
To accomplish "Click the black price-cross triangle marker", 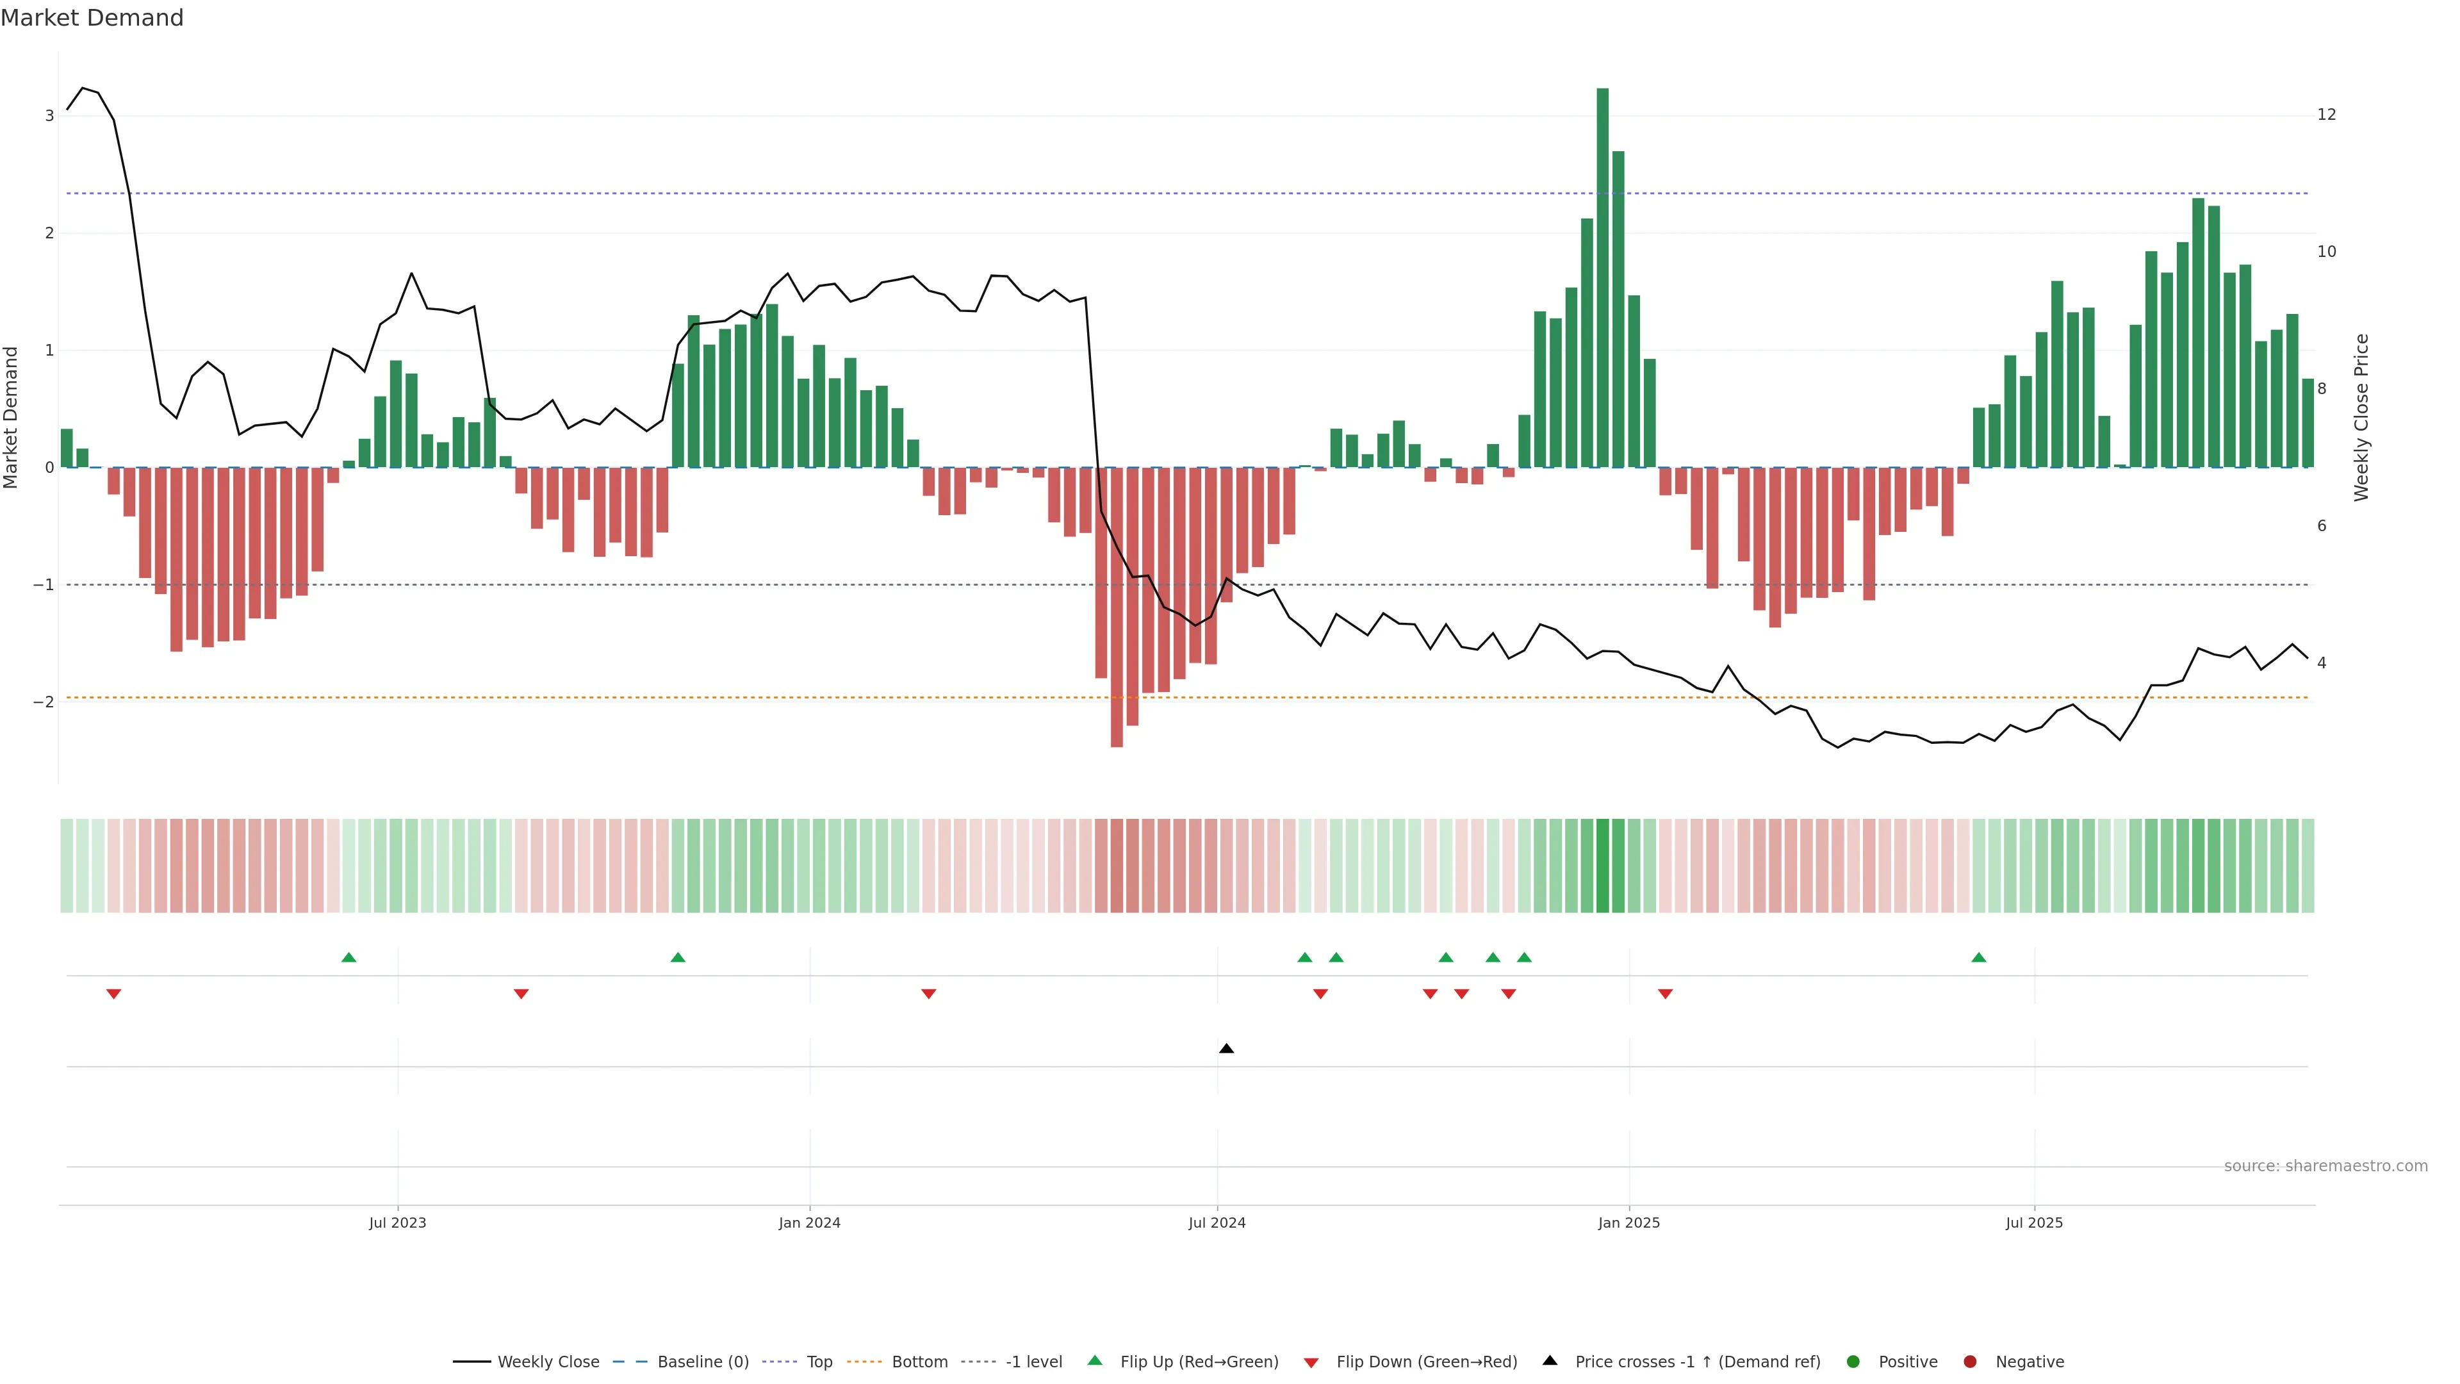I will 1226,1049.
